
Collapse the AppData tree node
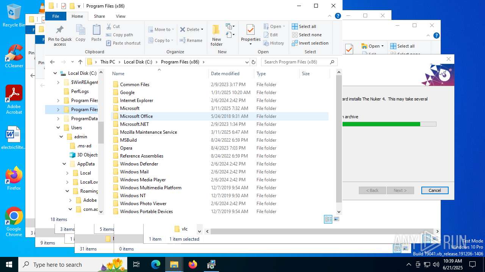click(x=64, y=164)
